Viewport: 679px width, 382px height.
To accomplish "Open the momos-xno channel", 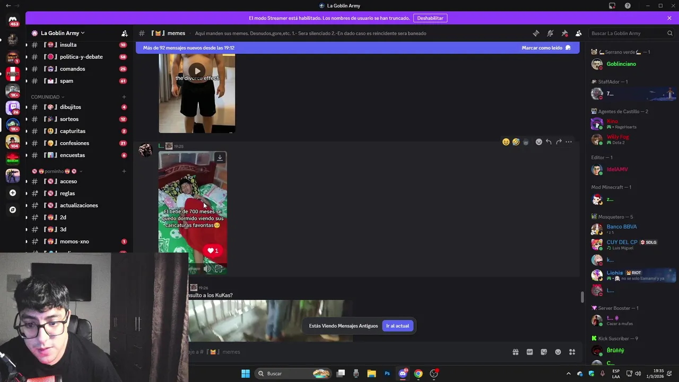I will coord(79,241).
